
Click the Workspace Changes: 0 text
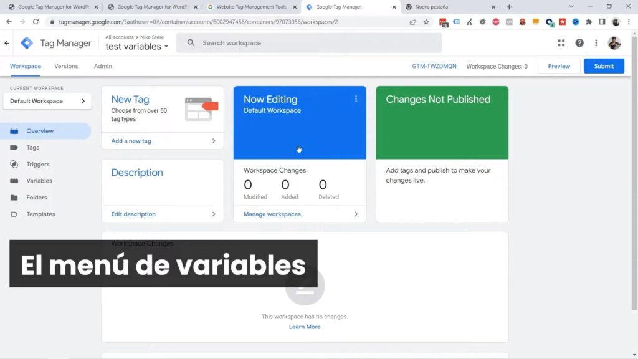[497, 66]
